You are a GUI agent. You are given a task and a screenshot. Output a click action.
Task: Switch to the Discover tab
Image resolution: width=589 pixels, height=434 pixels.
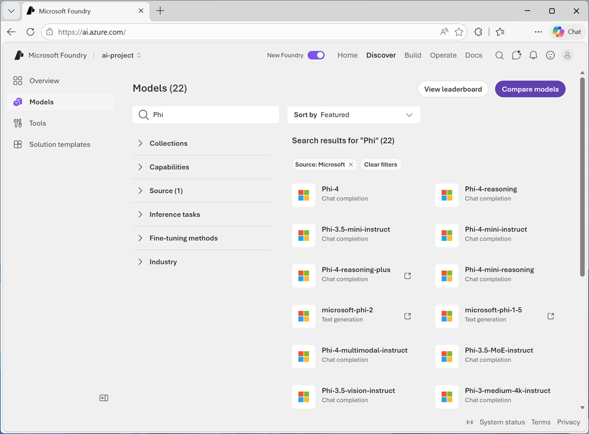(381, 55)
